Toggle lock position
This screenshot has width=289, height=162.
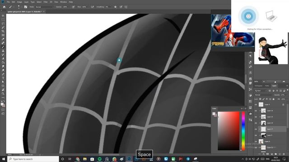click(267, 99)
